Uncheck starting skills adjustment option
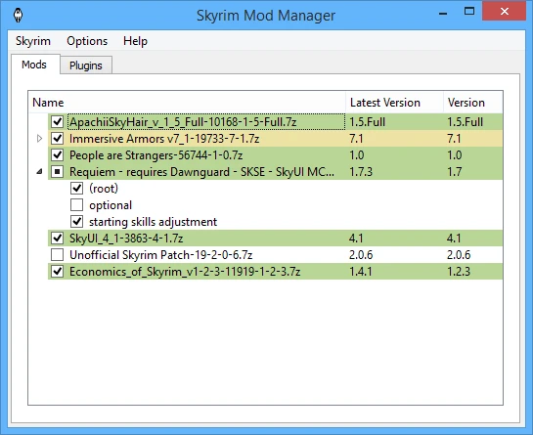The image size is (533, 435). 77,222
